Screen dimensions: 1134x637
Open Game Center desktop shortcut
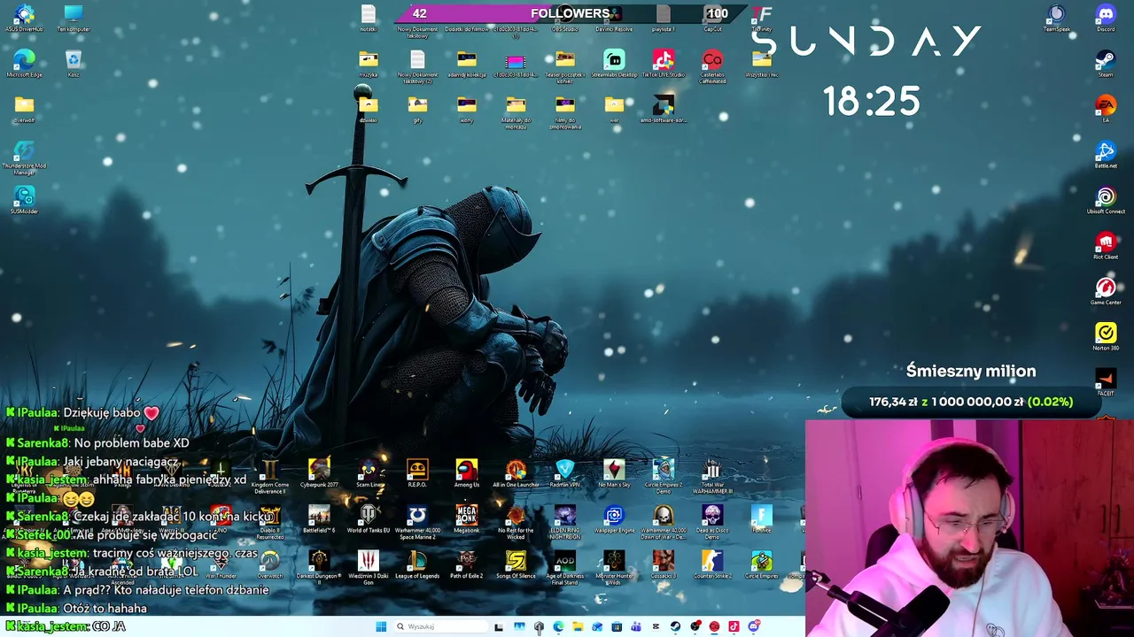point(1106,292)
